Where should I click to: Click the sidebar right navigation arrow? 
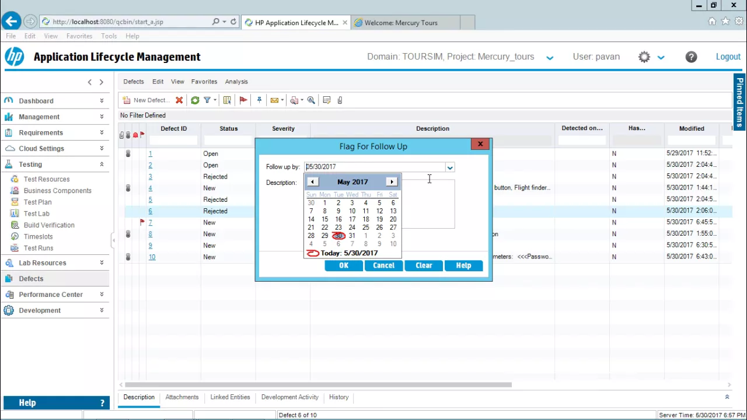click(x=101, y=82)
